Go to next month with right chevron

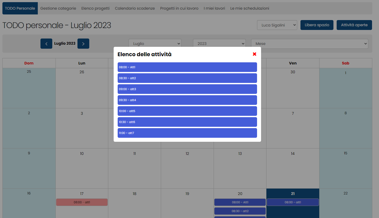point(83,44)
